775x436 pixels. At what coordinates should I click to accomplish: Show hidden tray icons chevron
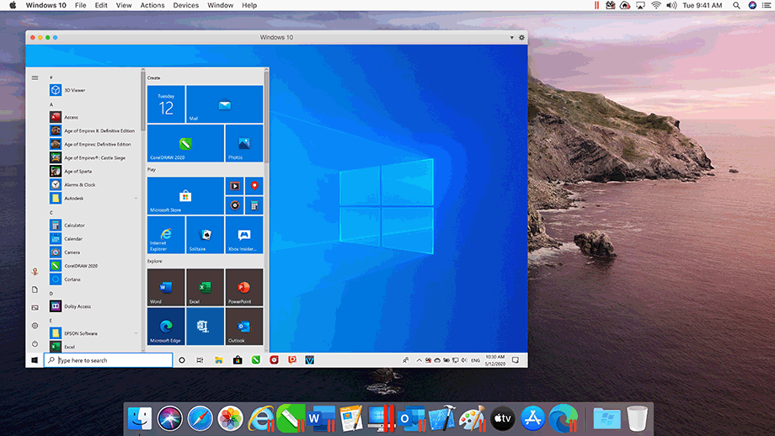point(420,360)
